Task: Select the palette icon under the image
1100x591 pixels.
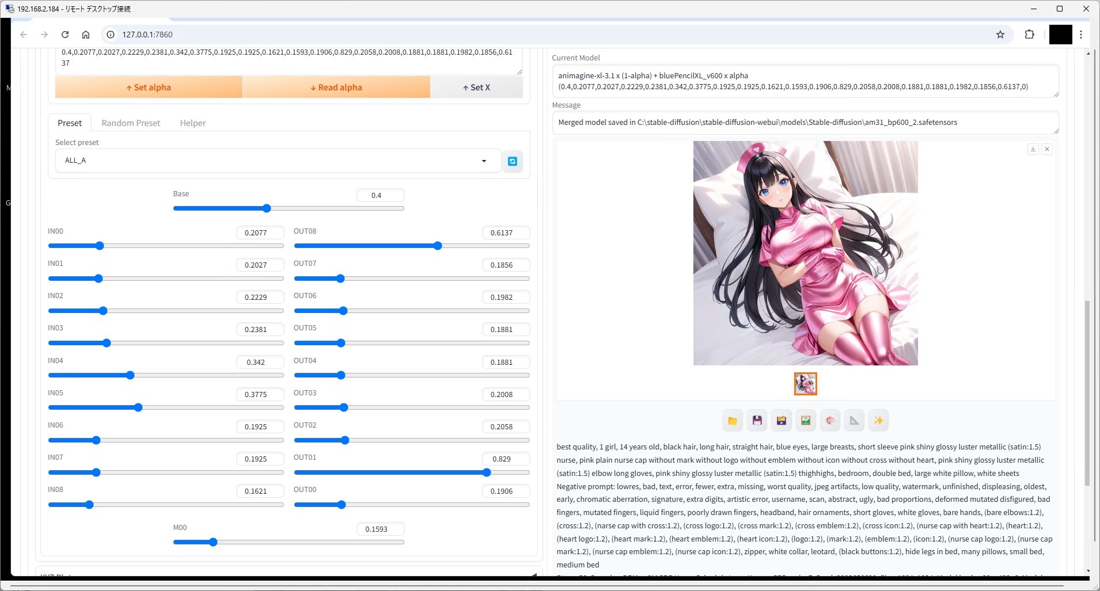Action: pyautogui.click(x=829, y=420)
